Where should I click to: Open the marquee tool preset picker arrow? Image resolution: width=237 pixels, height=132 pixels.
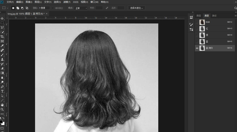[7, 8]
